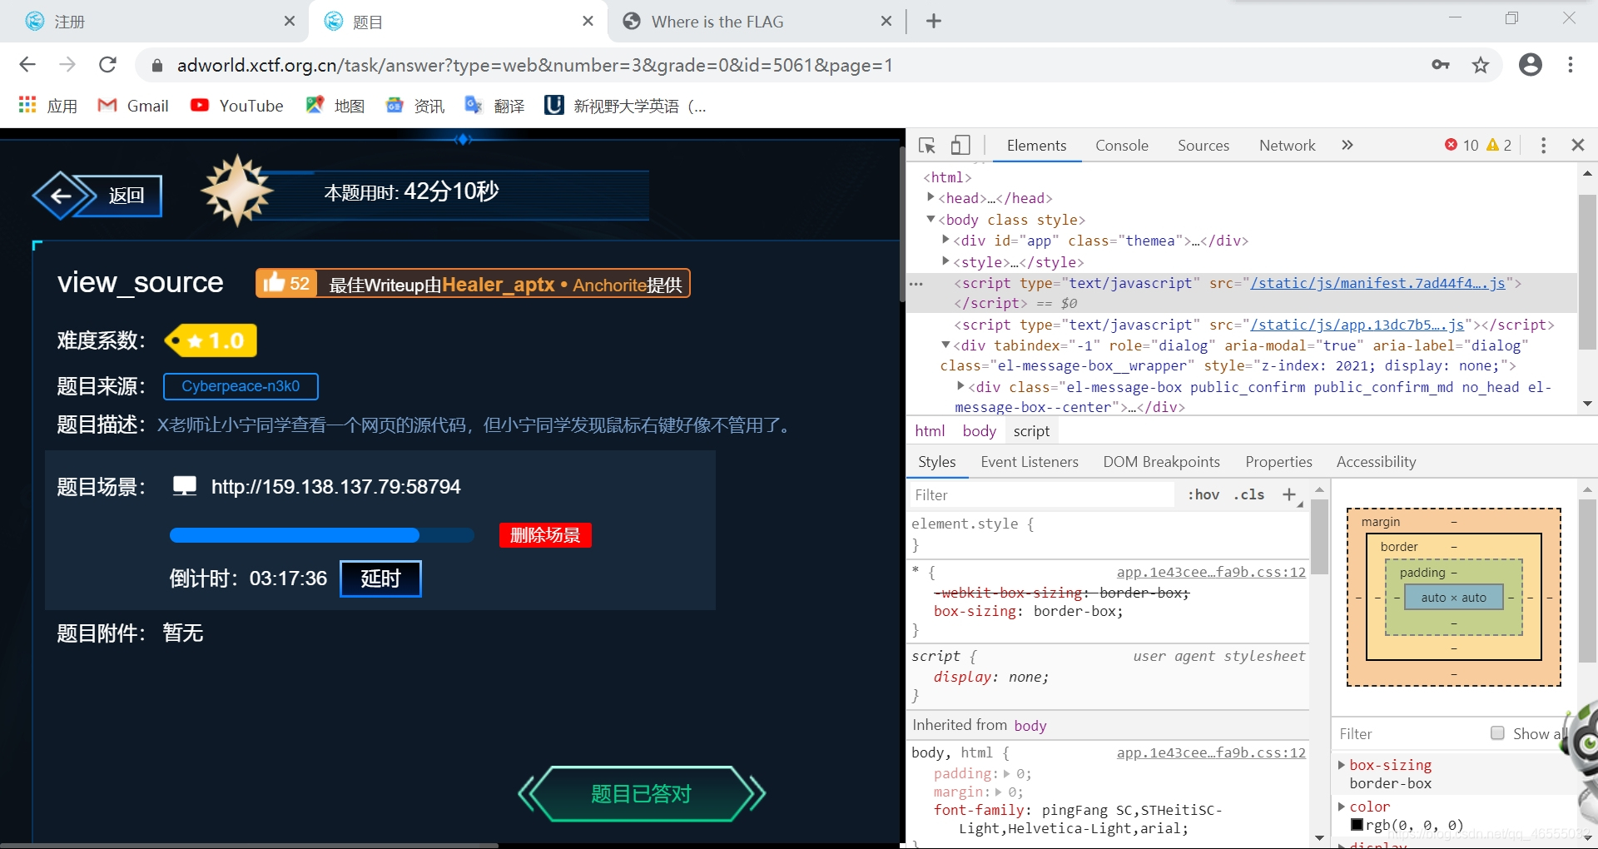1598x849 pixels.
Task: Open Chrome's three-dot menu
Action: (1571, 65)
